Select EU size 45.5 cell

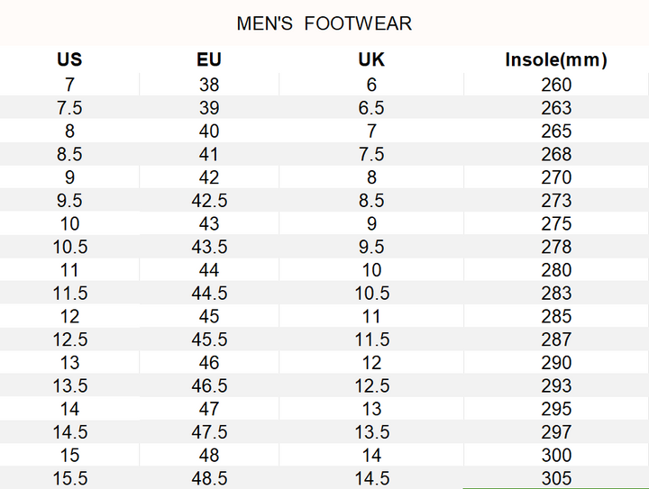(209, 340)
